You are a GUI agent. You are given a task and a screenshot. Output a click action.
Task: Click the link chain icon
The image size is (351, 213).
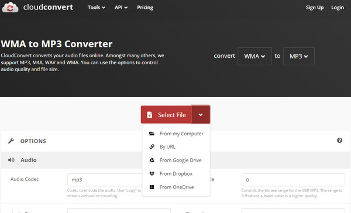pos(152,146)
